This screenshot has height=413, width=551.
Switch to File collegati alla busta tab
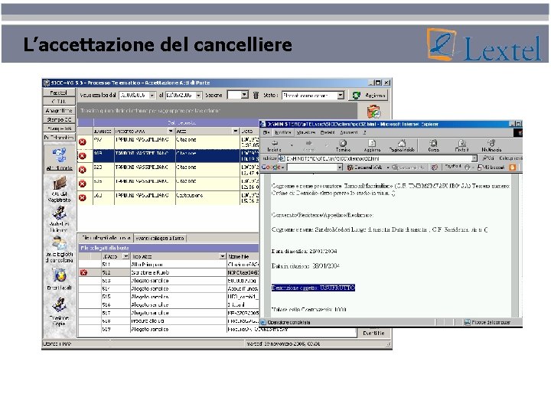click(106, 238)
